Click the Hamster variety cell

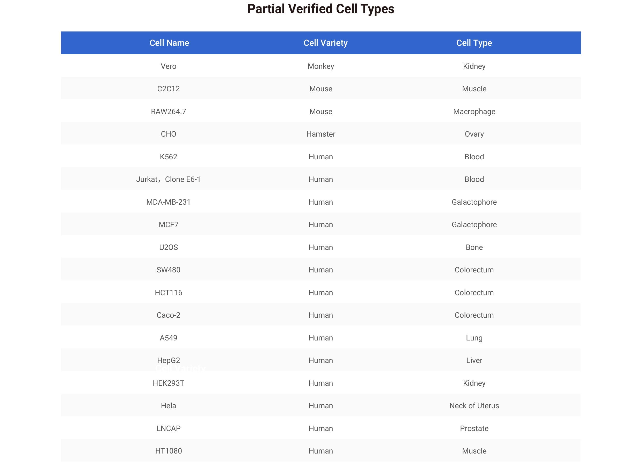point(320,134)
